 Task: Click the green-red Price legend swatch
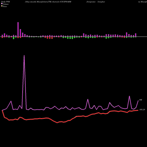(x=2, y=6)
